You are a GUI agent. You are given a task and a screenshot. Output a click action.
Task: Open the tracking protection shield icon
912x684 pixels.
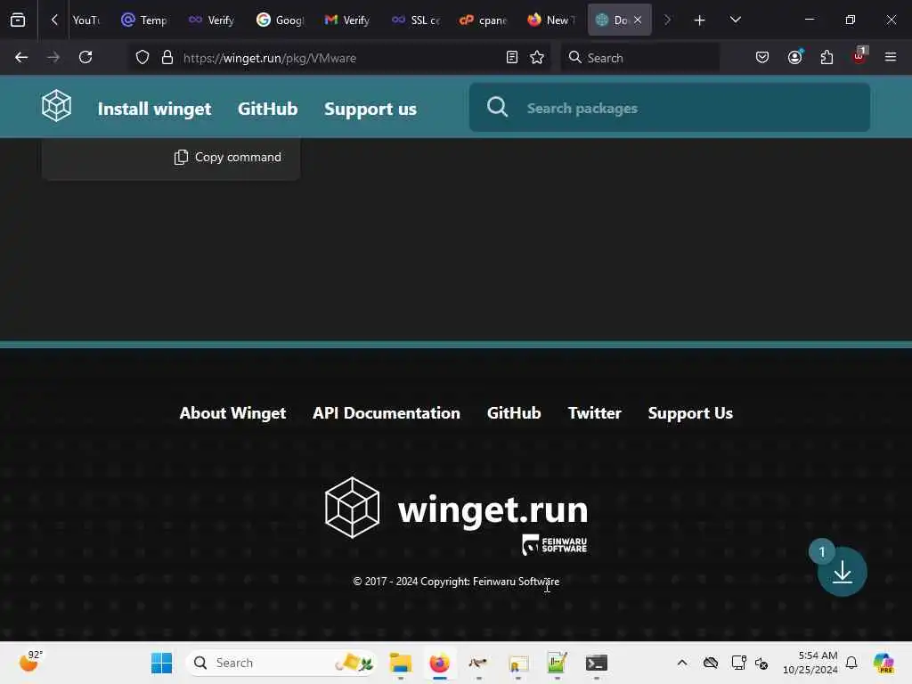coord(142,58)
